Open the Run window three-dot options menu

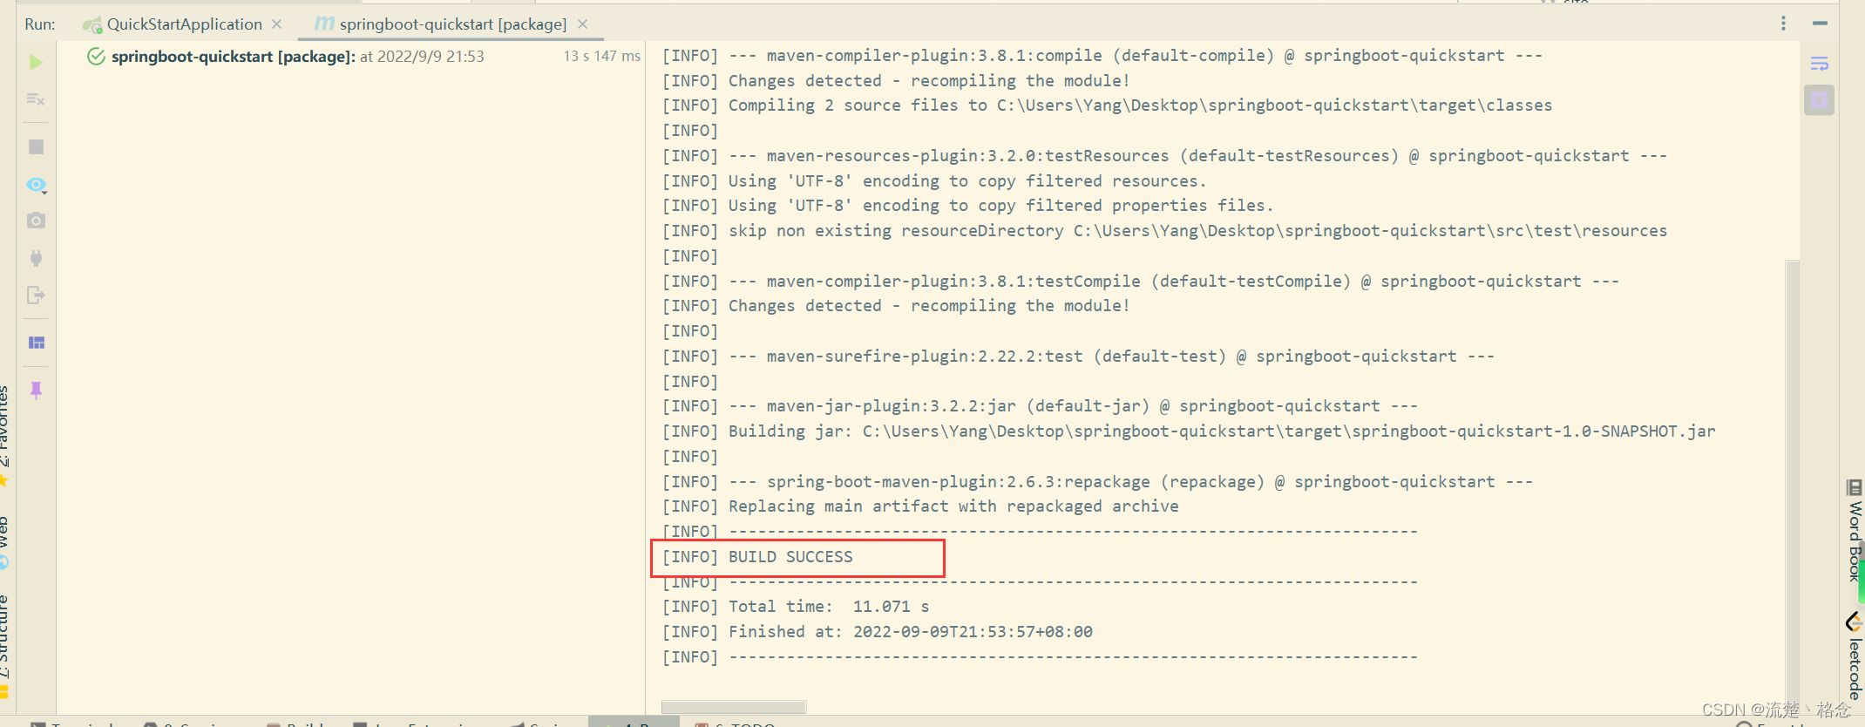(x=1783, y=24)
